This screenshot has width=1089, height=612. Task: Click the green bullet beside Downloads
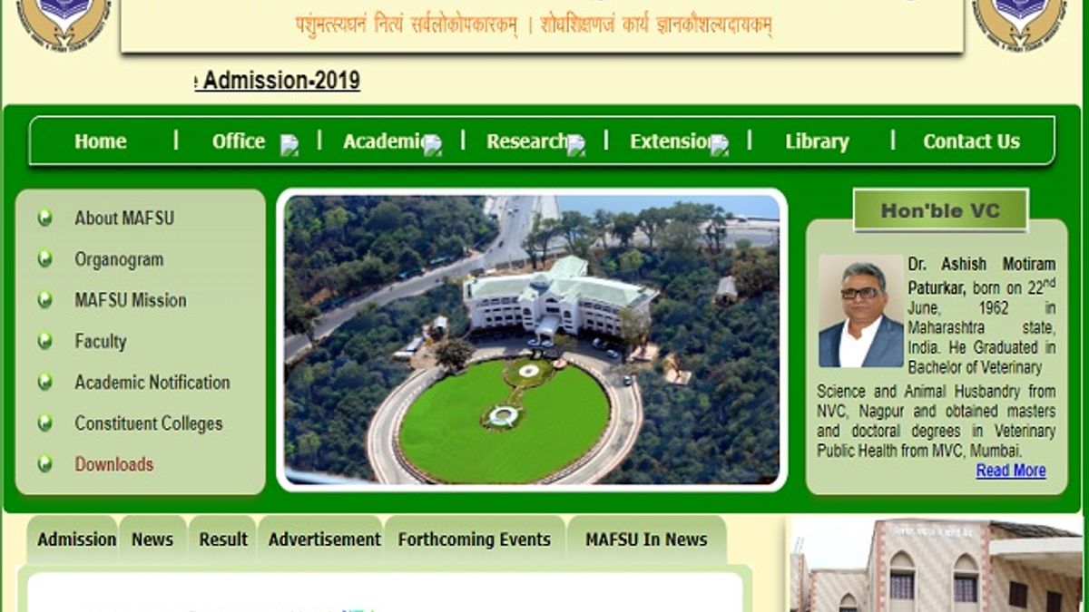(44, 464)
